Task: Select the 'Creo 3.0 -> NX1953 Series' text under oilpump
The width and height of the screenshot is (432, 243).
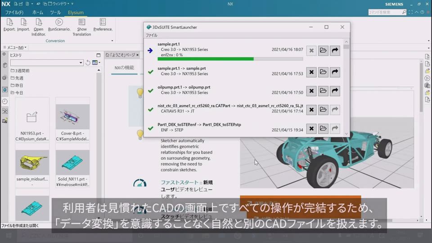Action: (184, 93)
